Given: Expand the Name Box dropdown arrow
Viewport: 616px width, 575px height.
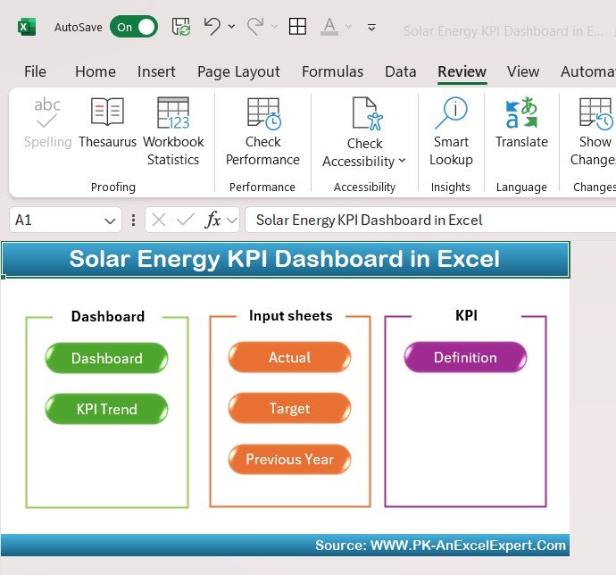Looking at the screenshot, I should (x=111, y=221).
